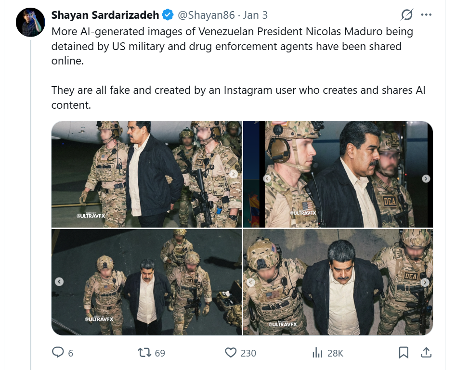Open Shayan Sardarizadeh's profile avatar
This screenshot has height=370, width=456.
31,22
